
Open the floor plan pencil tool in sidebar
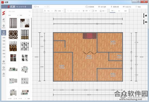click(4, 20)
